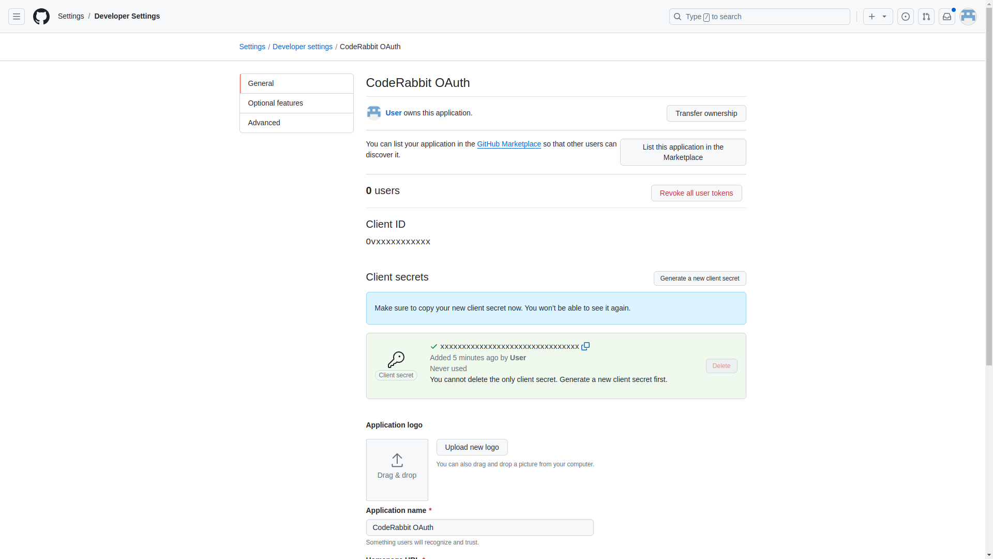The height and width of the screenshot is (559, 993).
Task: Click the CodeRabbit OAuth application name field
Action: [x=480, y=527]
